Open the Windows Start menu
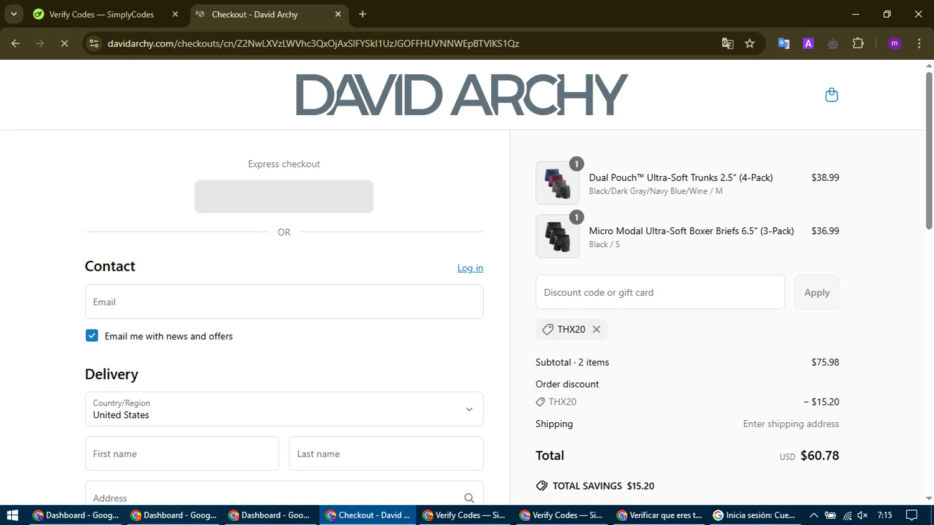The width and height of the screenshot is (934, 525). point(12,515)
